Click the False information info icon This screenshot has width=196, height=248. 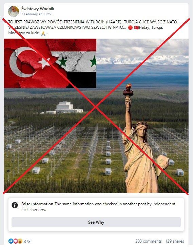(x=15, y=205)
